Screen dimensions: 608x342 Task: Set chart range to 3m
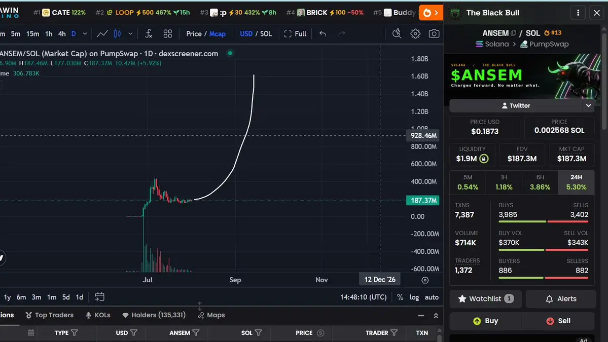[x=37, y=297]
